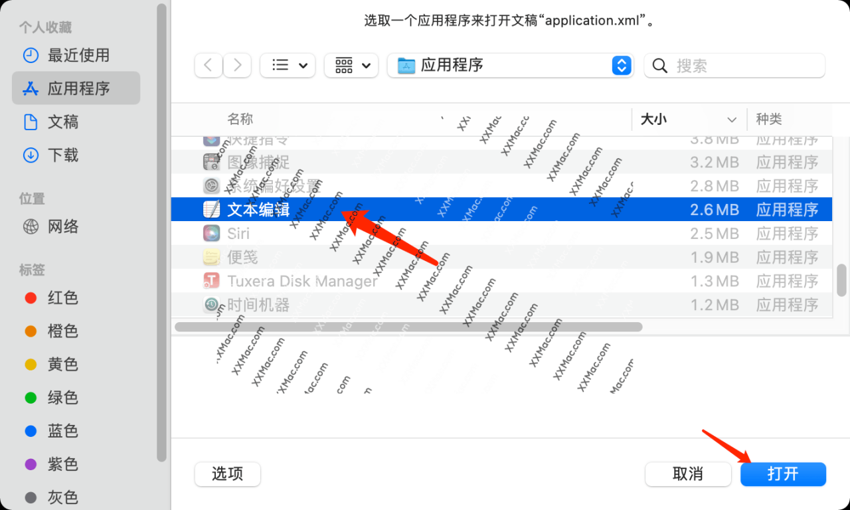Click the file list vertical scrollbar
The width and height of the screenshot is (850, 510).
pos(841,280)
